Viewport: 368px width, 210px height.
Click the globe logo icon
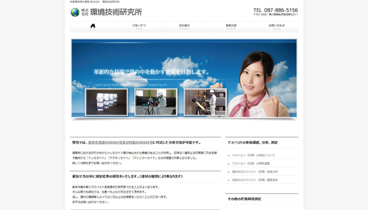click(x=75, y=12)
